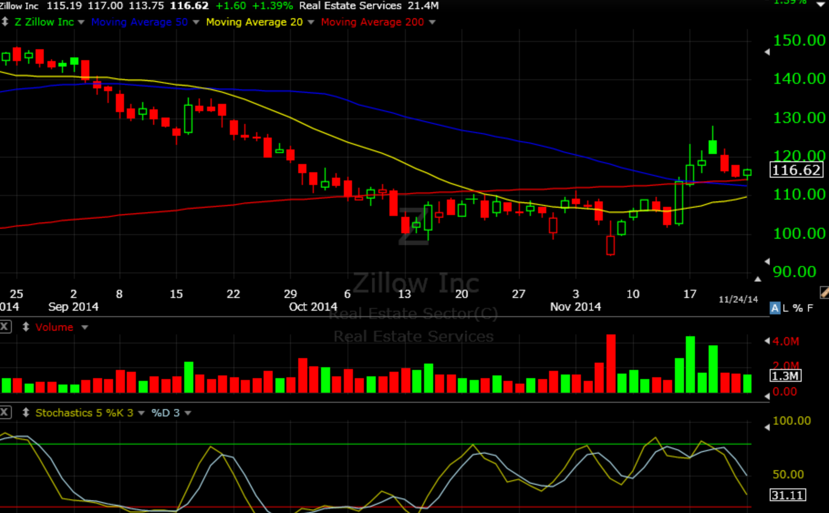This screenshot has width=829, height=513.
Task: Click the 31.11 stochastics value marker
Action: click(788, 495)
